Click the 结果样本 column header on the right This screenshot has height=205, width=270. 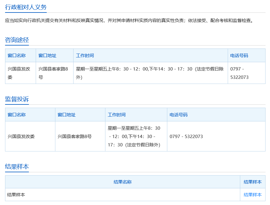pos(252,182)
